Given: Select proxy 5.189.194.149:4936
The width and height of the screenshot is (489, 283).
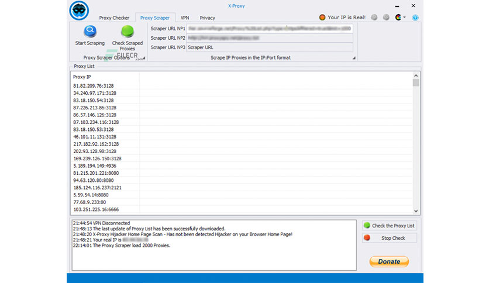Looking at the screenshot, I should point(95,166).
